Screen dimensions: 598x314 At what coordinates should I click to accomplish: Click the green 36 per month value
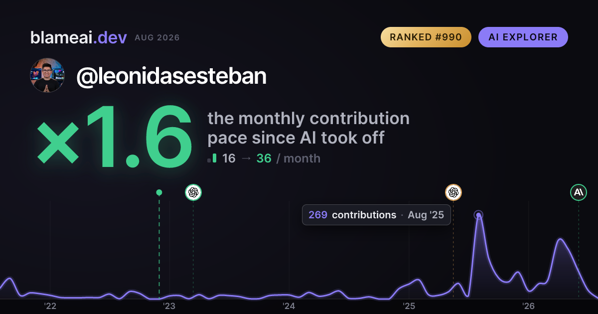click(x=264, y=158)
